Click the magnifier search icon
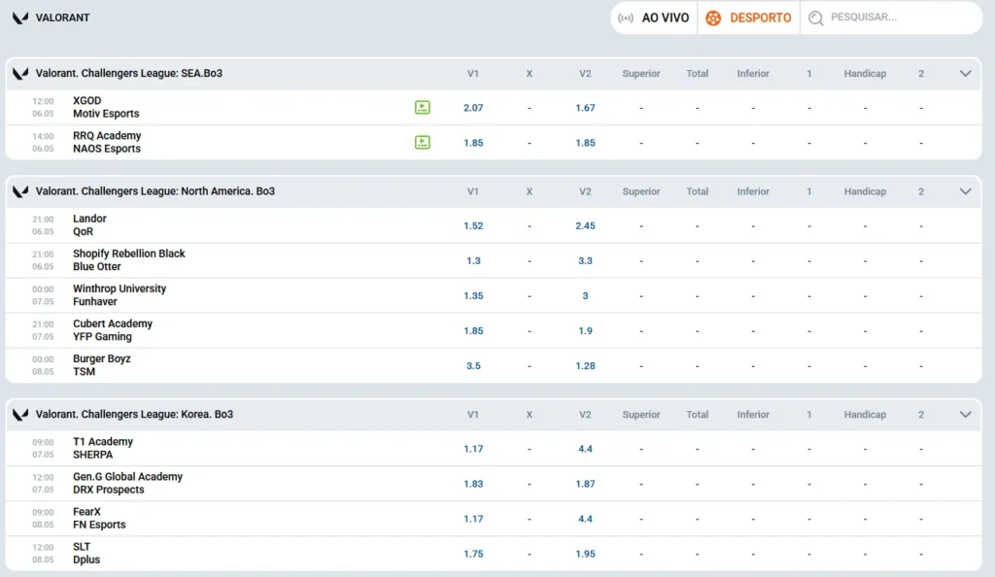 tap(816, 17)
